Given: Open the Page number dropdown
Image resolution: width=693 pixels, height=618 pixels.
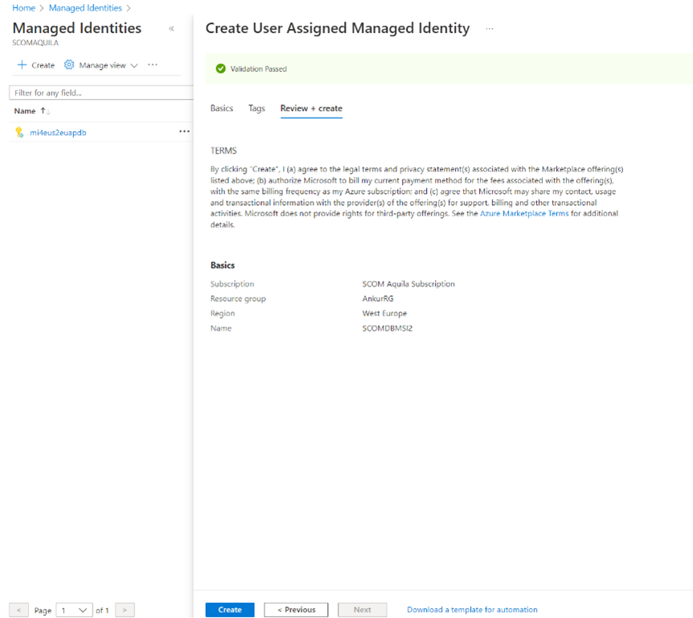Looking at the screenshot, I should pyautogui.click(x=73, y=610).
